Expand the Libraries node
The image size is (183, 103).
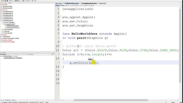click(2, 31)
